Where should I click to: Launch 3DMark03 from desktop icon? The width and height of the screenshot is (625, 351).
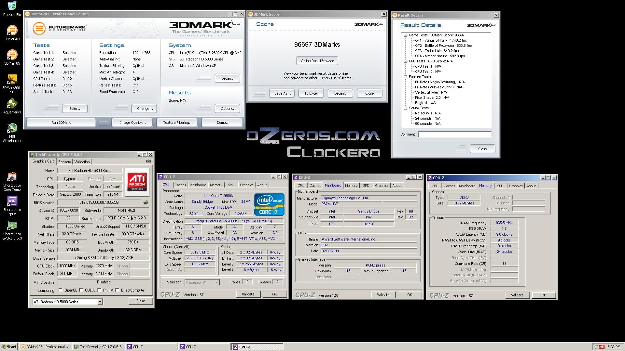tap(12, 33)
